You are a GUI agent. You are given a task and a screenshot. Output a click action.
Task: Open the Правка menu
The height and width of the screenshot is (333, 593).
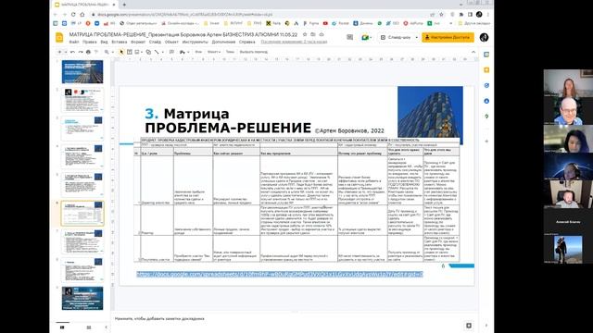[90, 42]
